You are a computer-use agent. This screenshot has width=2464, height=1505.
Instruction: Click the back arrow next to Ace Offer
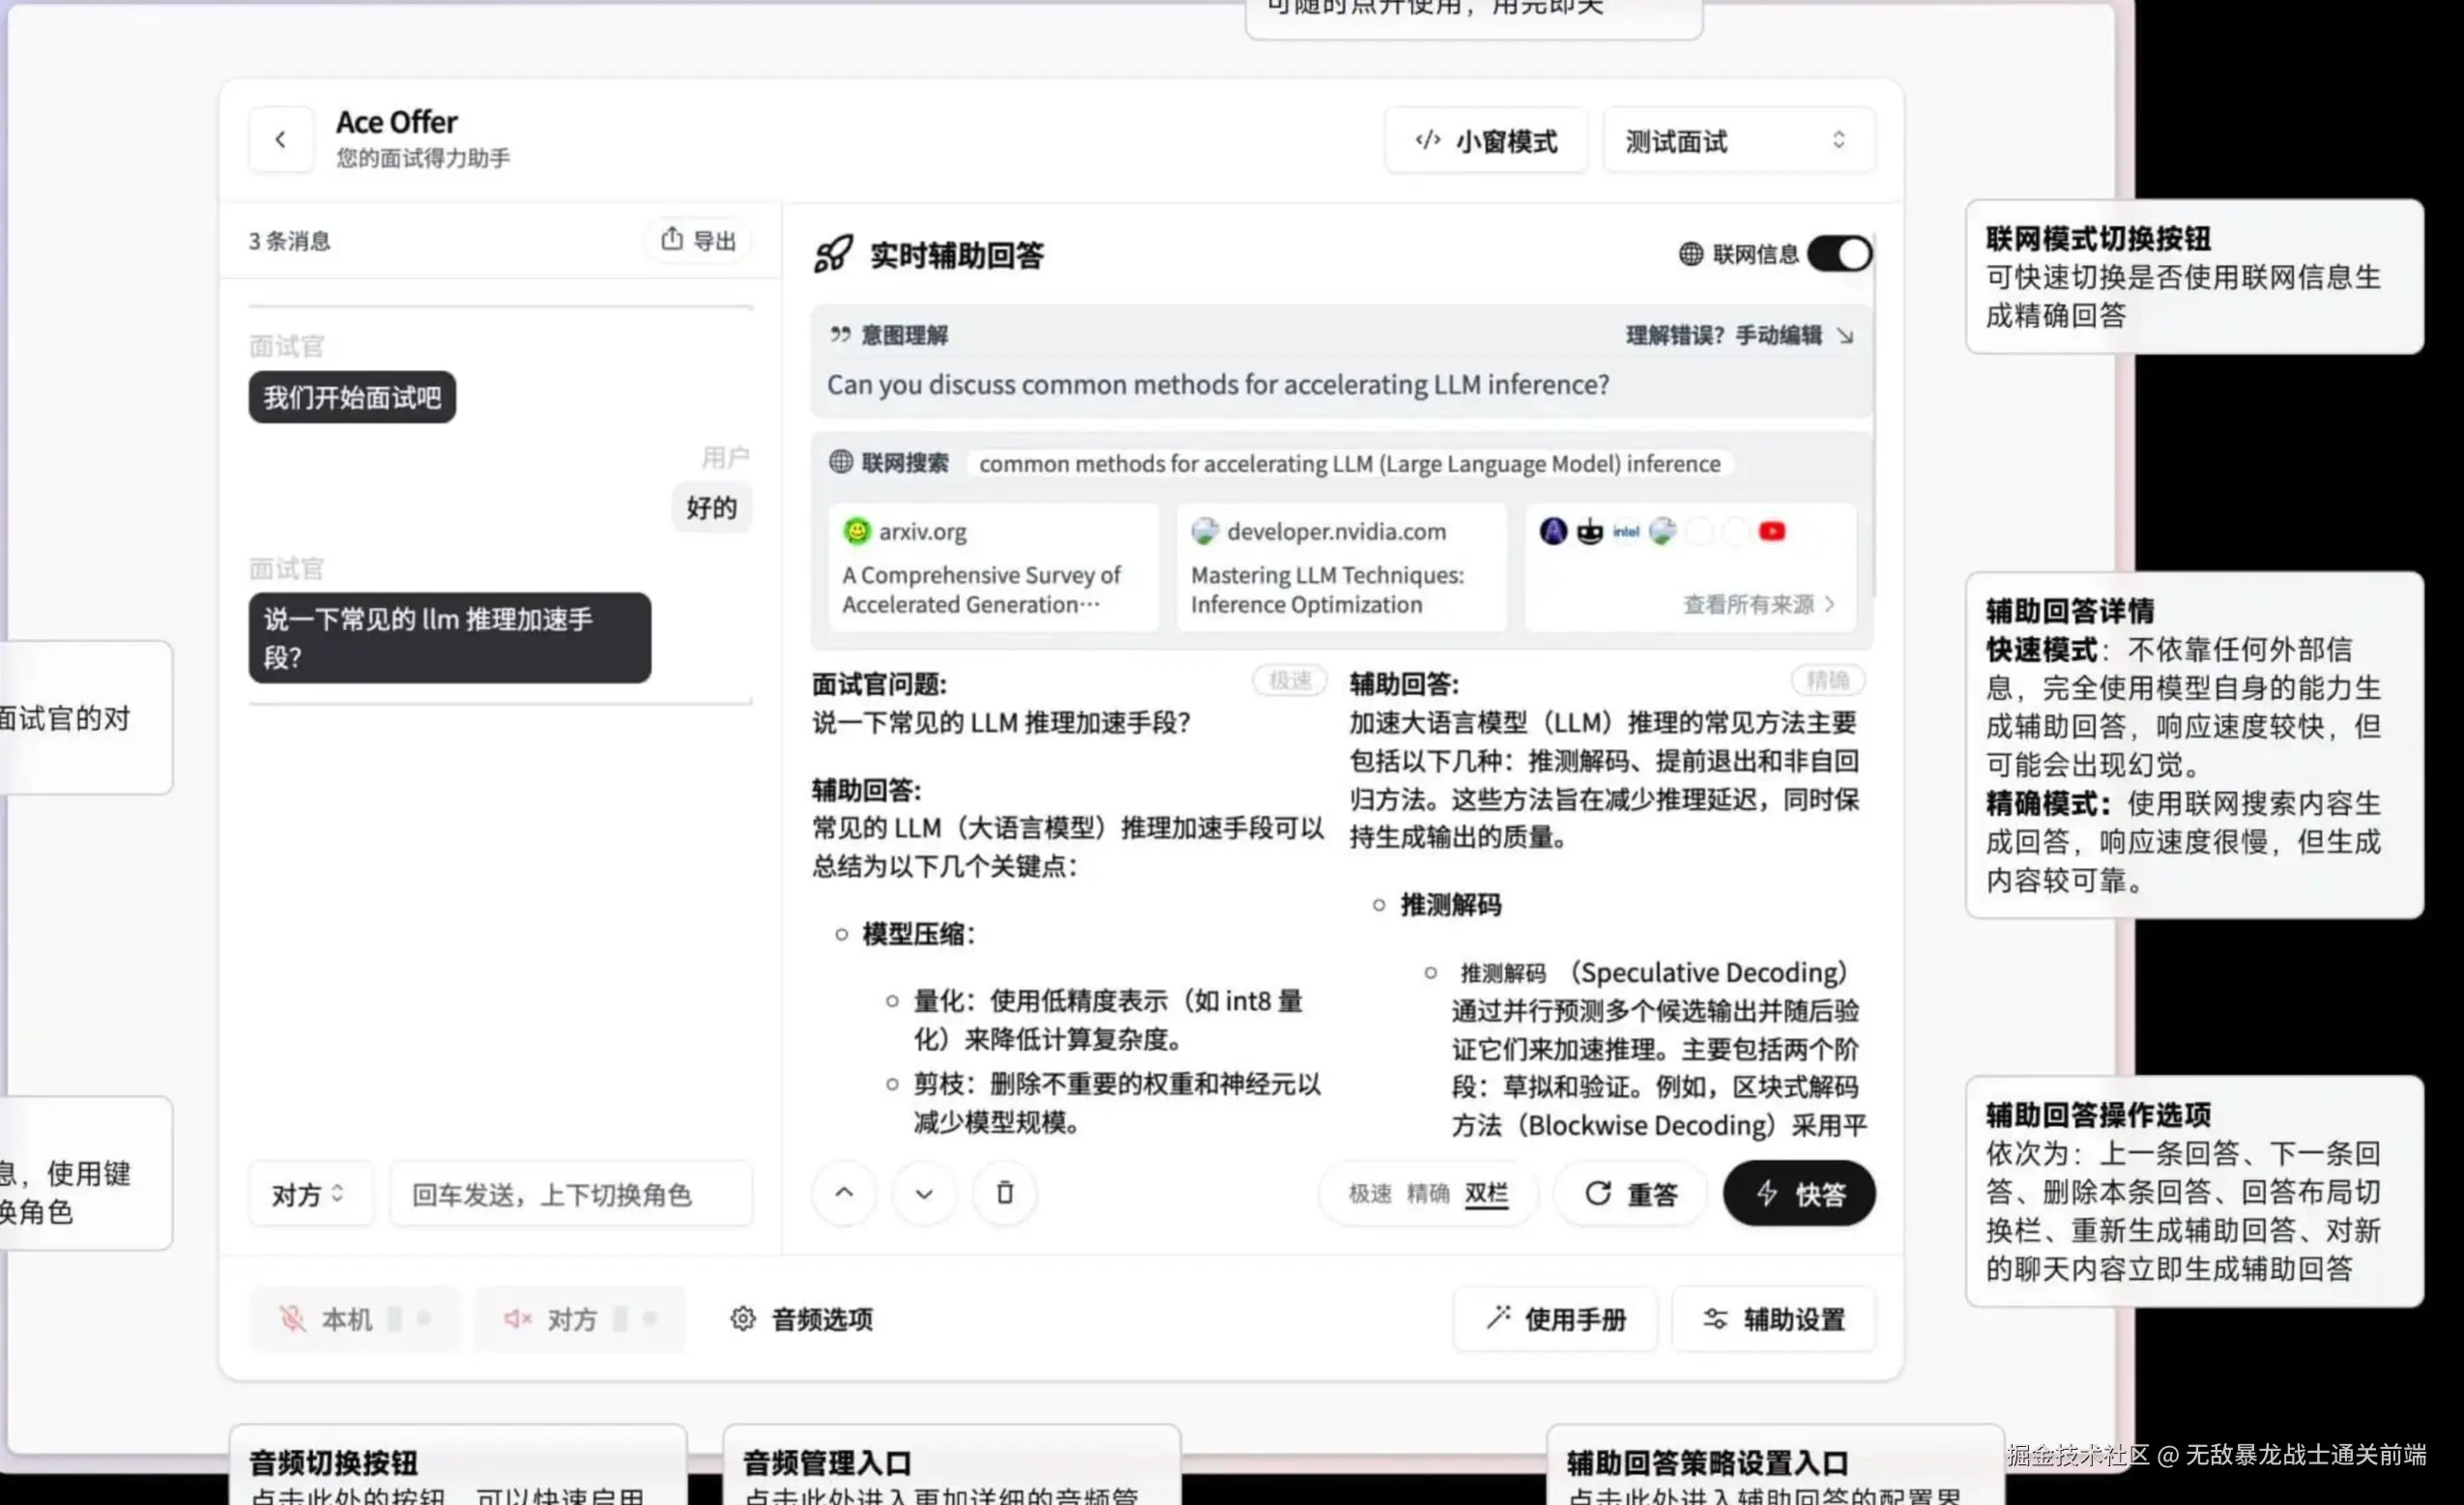pos(281,140)
